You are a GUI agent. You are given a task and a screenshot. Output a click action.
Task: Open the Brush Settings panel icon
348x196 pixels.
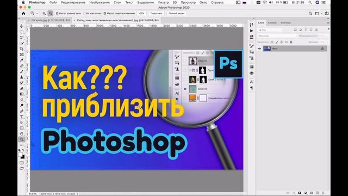[x=251, y=46]
